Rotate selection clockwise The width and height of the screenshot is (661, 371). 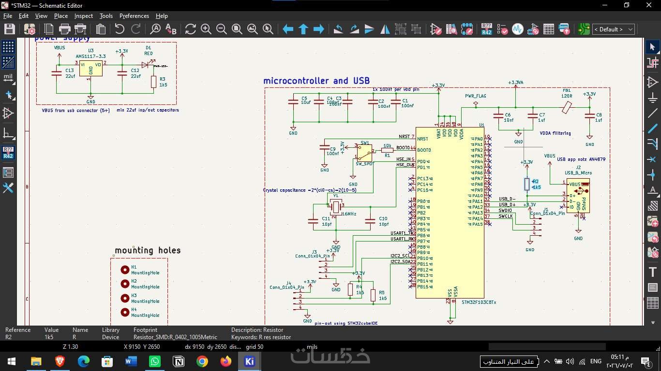point(354,29)
